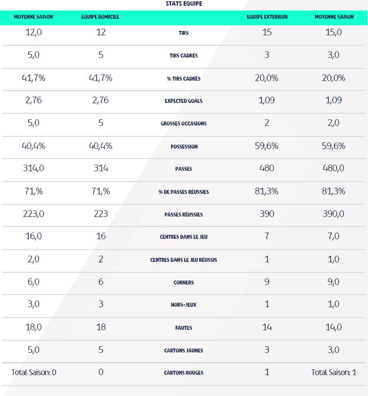Click the right-side "MOYENNE SAISON" header
The height and width of the screenshot is (396, 368).
click(x=334, y=17)
